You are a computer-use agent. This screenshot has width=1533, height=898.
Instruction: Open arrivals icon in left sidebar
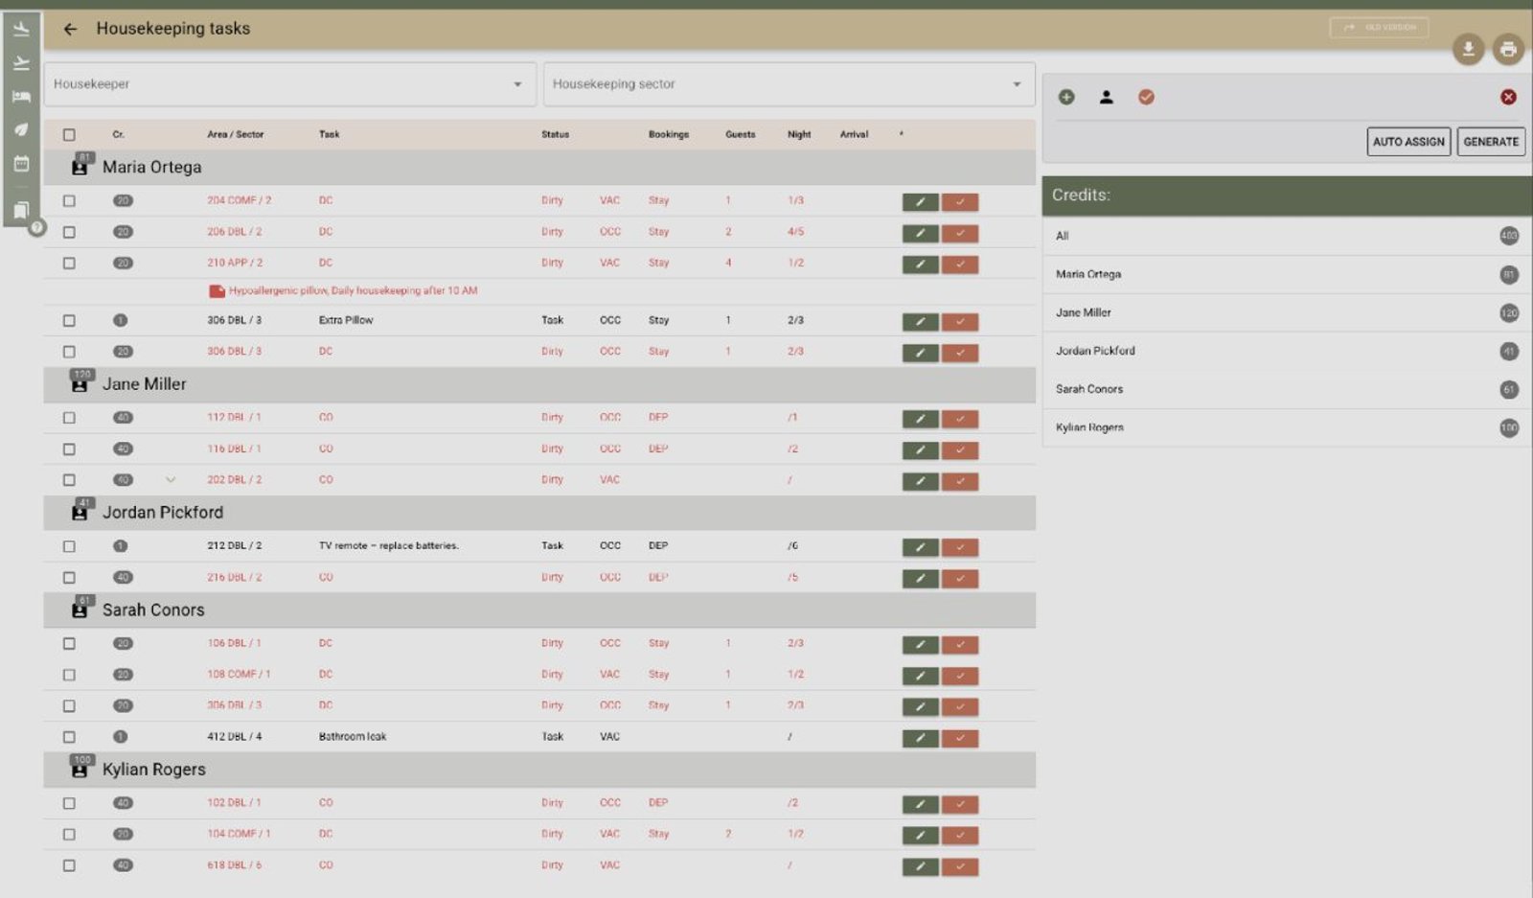[x=21, y=30]
